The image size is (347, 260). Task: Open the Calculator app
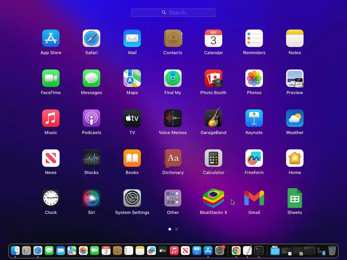pyautogui.click(x=213, y=158)
